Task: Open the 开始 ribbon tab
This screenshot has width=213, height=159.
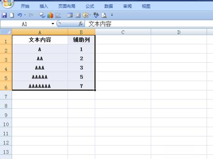Action: [25, 6]
